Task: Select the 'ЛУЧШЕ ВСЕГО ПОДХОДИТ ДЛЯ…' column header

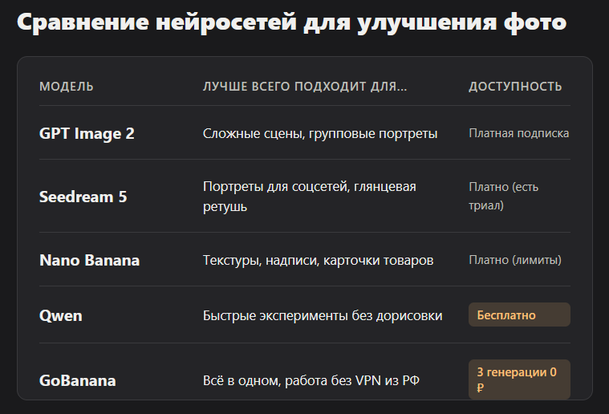Action: [305, 86]
